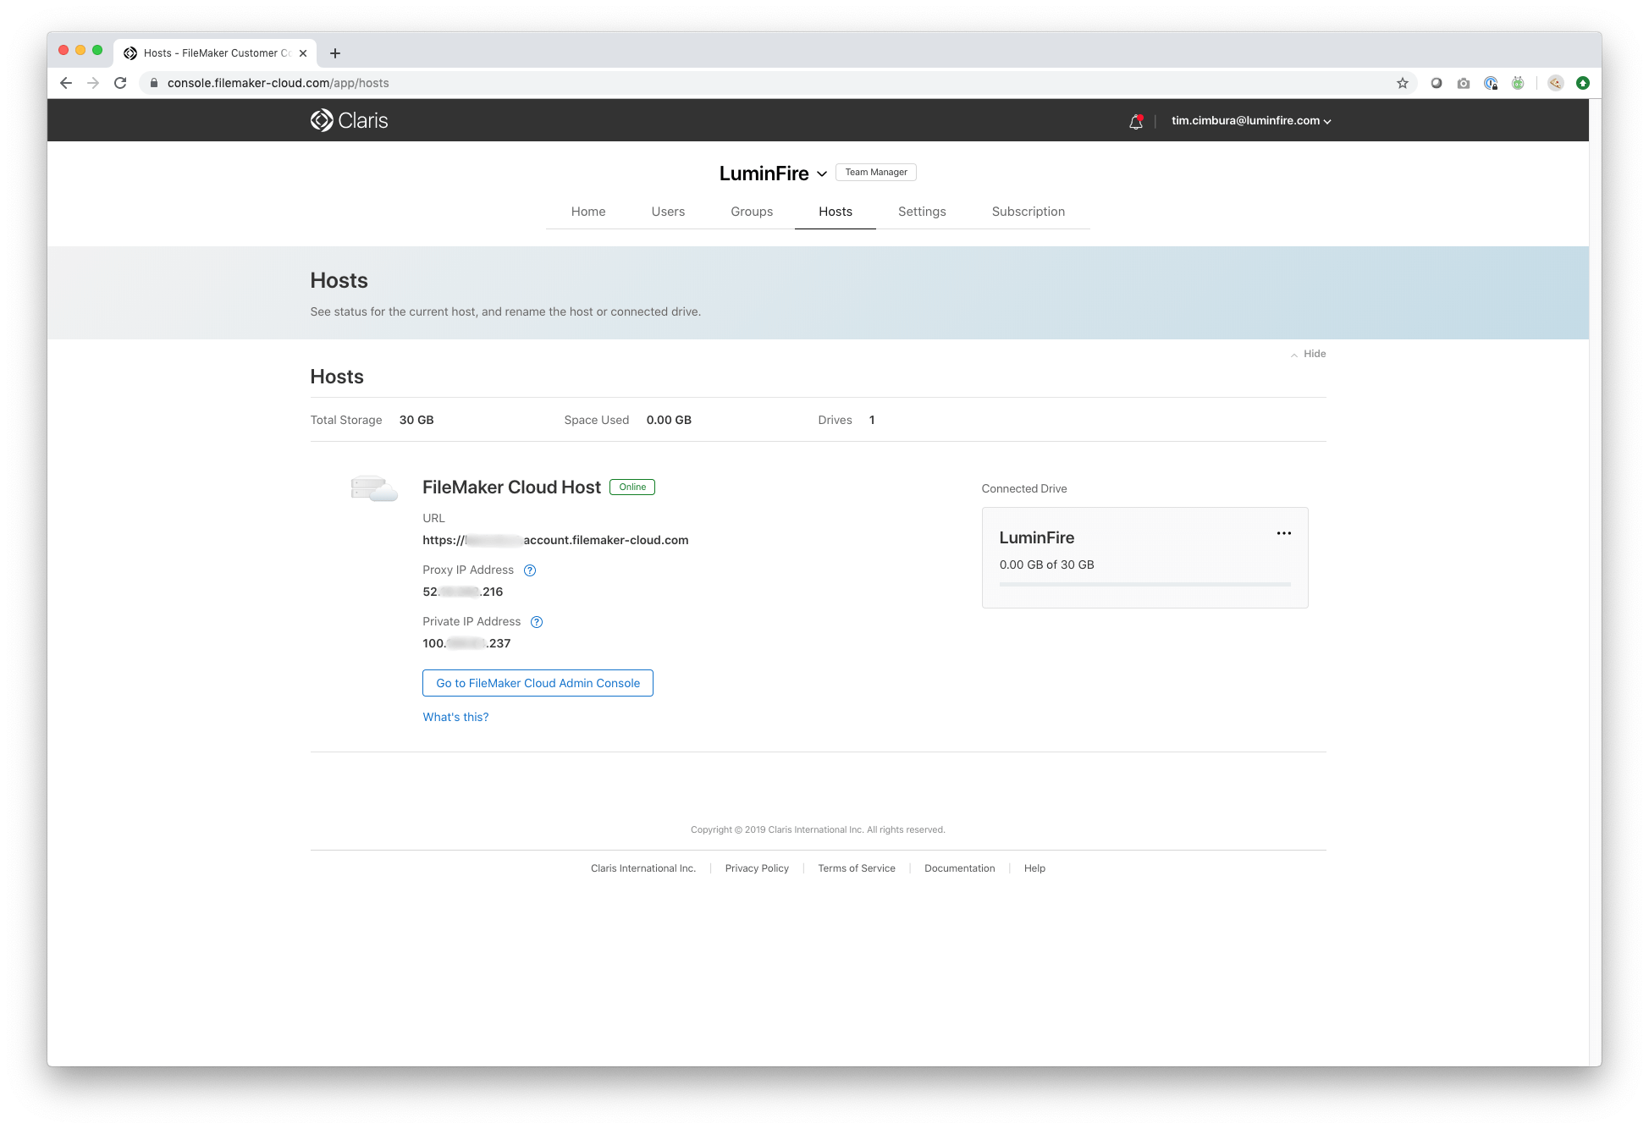
Task: Switch to the Users tab
Action: tap(668, 212)
